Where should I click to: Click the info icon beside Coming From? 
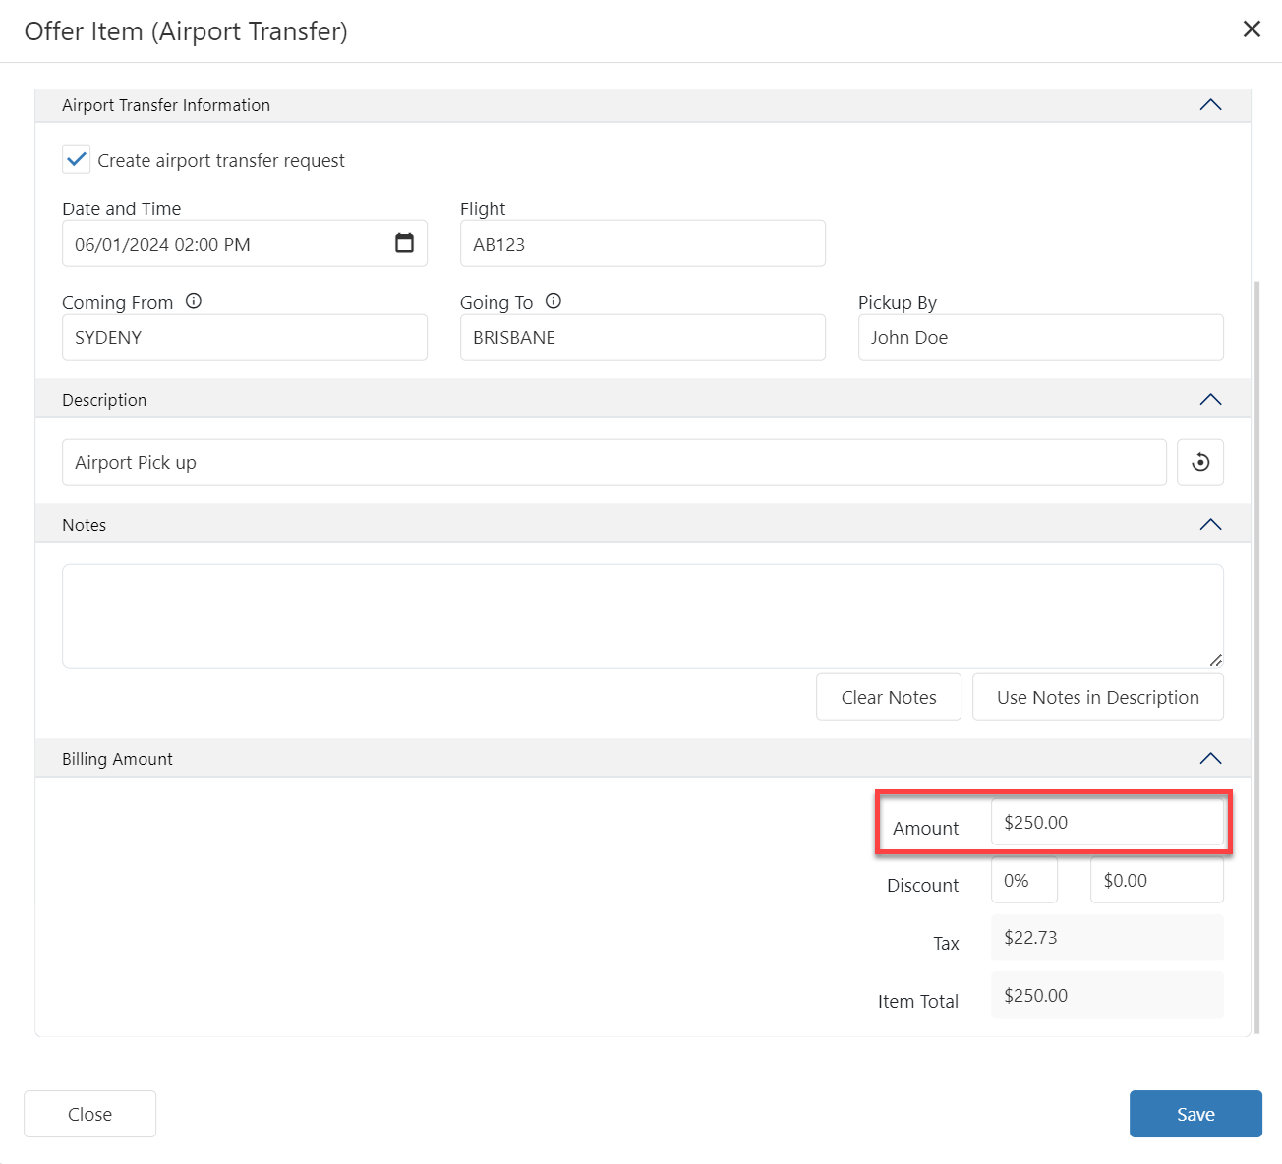click(194, 301)
